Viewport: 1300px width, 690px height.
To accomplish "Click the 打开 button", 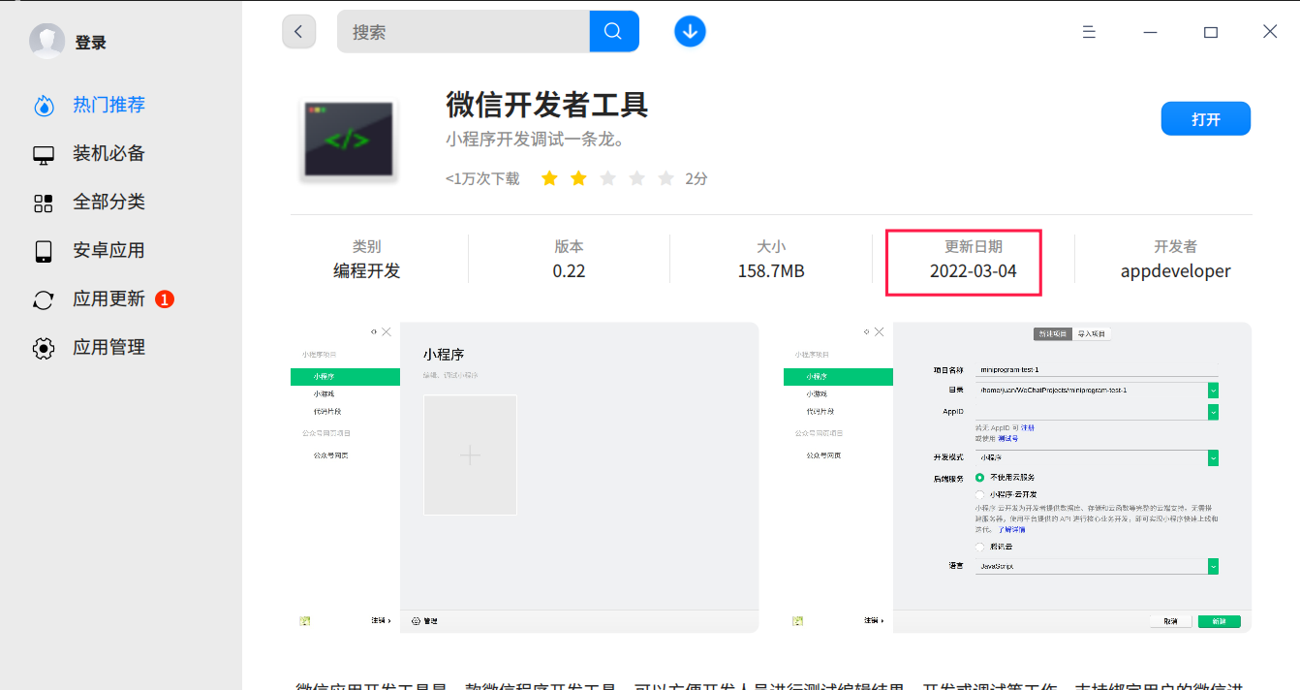I will [x=1206, y=119].
